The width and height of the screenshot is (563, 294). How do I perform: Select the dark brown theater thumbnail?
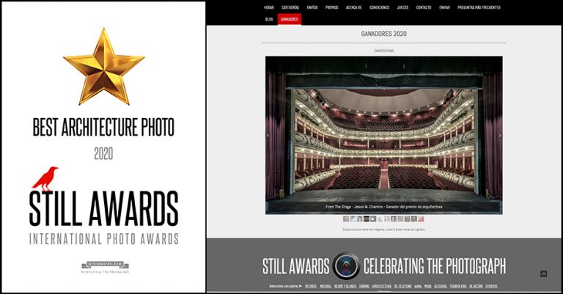[x=367, y=219]
